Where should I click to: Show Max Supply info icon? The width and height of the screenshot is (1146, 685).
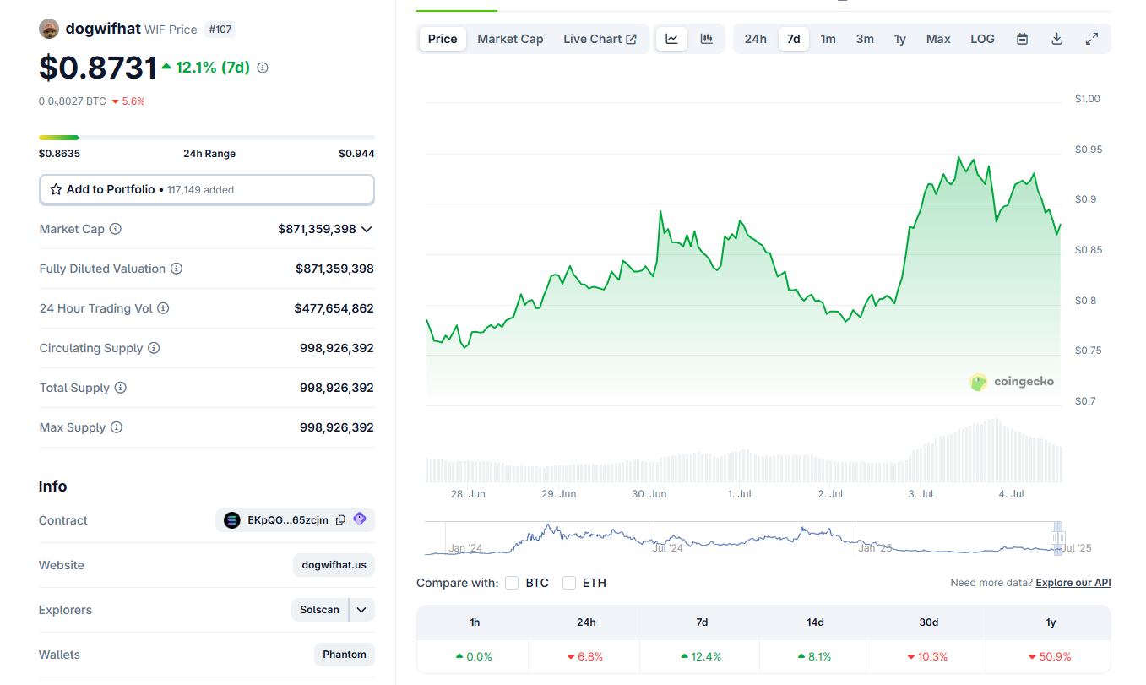click(117, 427)
